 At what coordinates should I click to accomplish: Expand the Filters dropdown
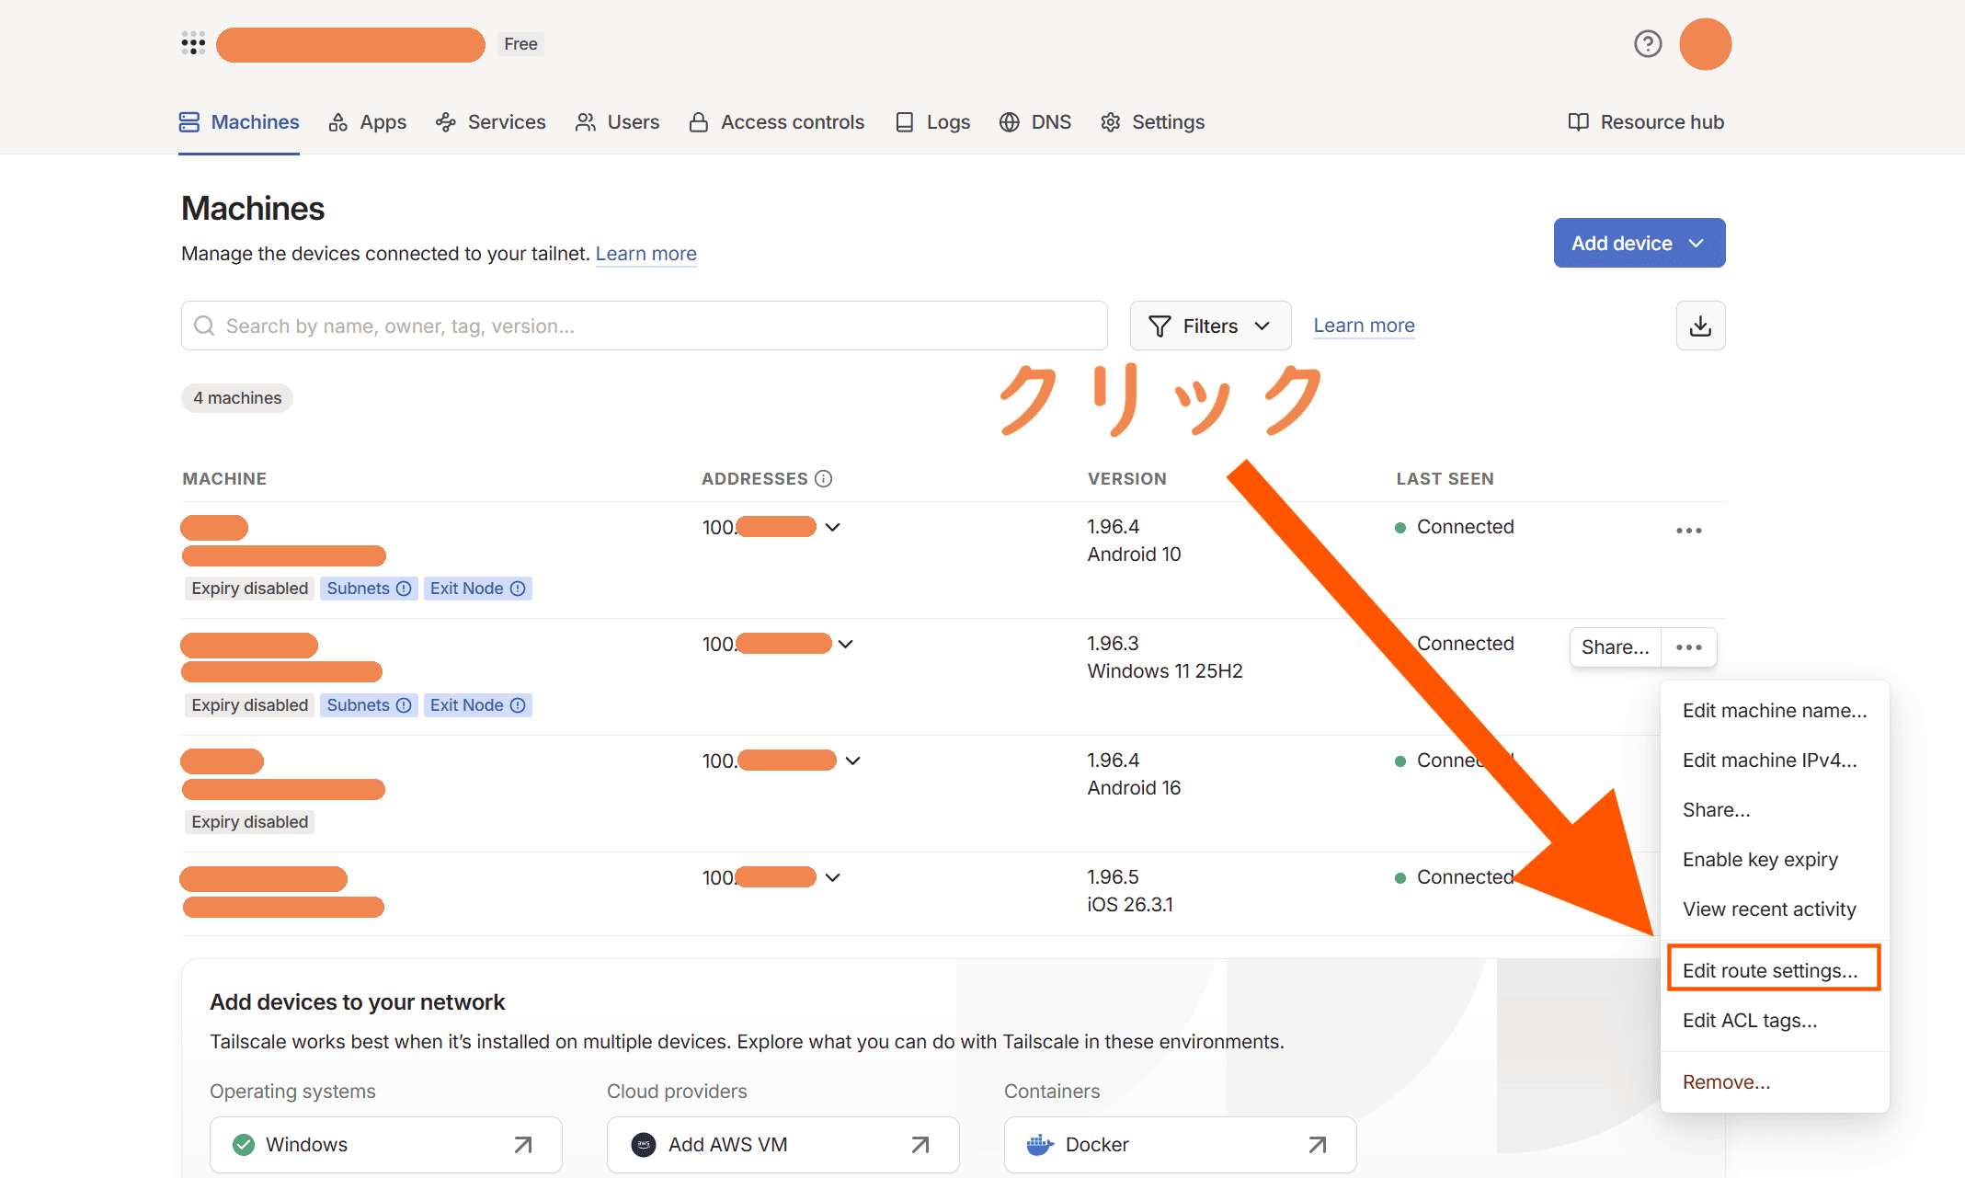pyautogui.click(x=1210, y=326)
